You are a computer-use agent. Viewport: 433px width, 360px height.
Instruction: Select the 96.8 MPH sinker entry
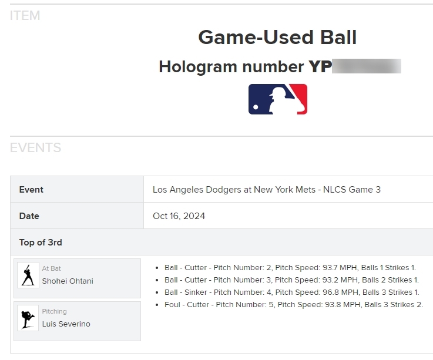coord(291,292)
